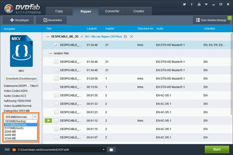Viewport: 233px width, 155px height.
Task: Open the MKV Blu-ray Ripper (3D Plus) link
Action: tap(104, 37)
